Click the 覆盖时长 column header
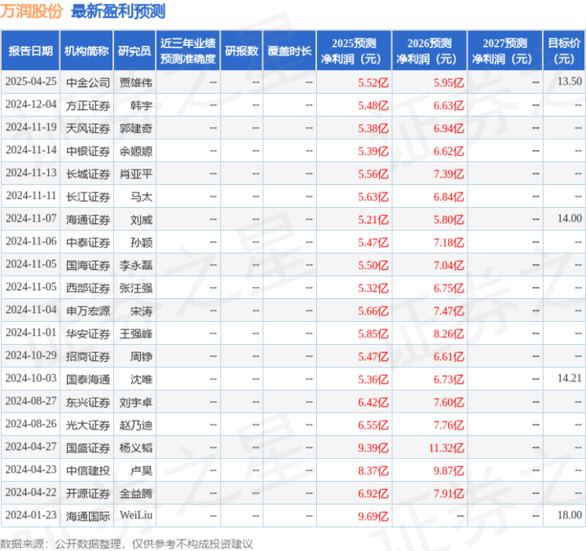This screenshot has height=551, width=586. pos(289,51)
